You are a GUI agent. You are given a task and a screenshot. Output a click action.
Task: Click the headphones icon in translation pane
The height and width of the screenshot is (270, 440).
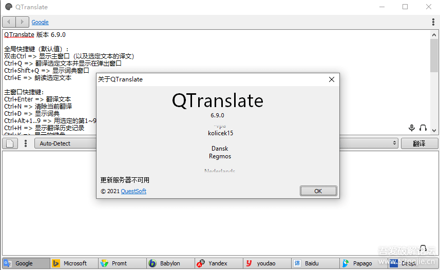pos(423,248)
